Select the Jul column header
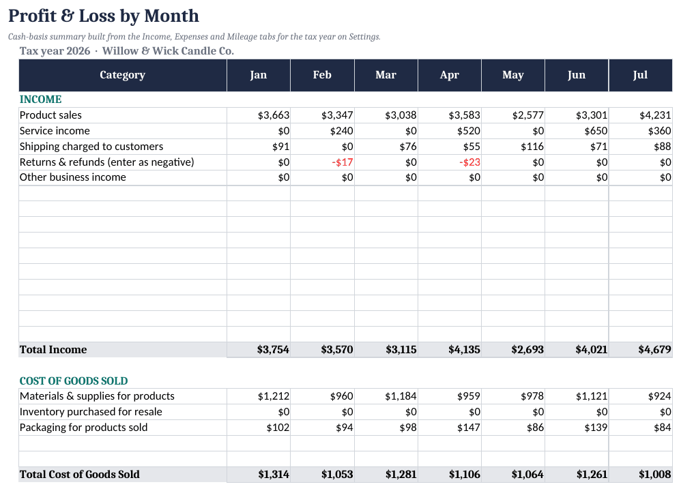This screenshot has width=681, height=491. (x=641, y=75)
